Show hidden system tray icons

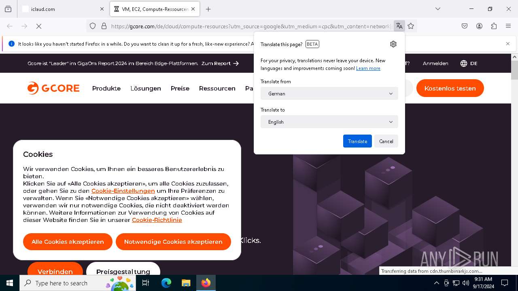click(x=436, y=283)
